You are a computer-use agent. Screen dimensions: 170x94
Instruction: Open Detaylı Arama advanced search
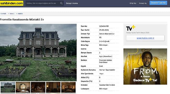72,3
